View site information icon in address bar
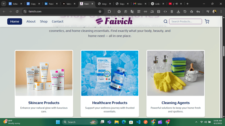Viewport: 225px width, 126px height. [25, 12]
